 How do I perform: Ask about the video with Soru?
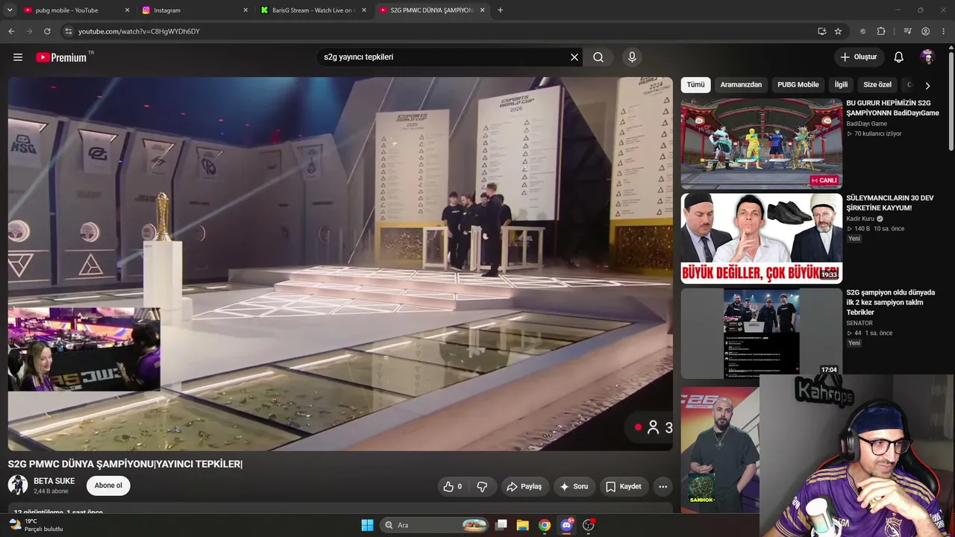574,486
